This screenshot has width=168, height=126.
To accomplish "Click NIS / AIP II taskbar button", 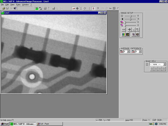I will (23, 124).
